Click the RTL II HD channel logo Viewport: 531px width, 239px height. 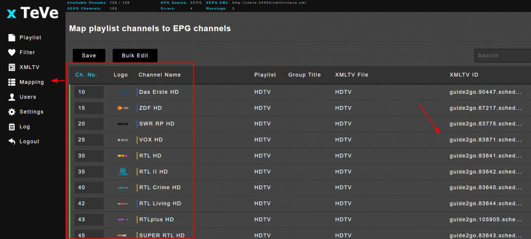(x=123, y=171)
